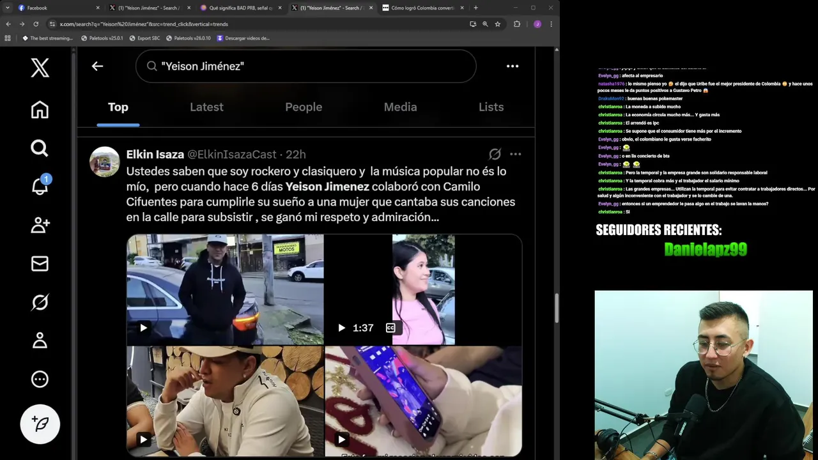This screenshot has height=460, width=818.
Task: Open Messages envelope icon
Action: 40,263
